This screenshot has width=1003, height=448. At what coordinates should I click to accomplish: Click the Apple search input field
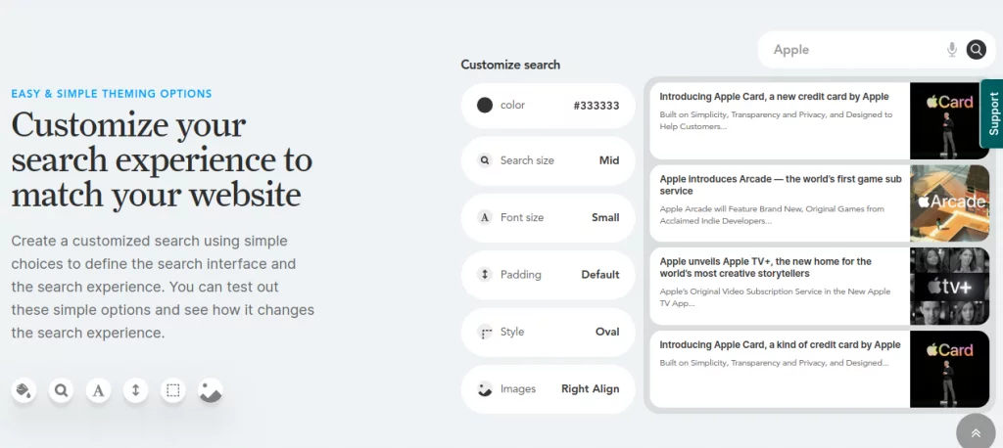point(852,50)
